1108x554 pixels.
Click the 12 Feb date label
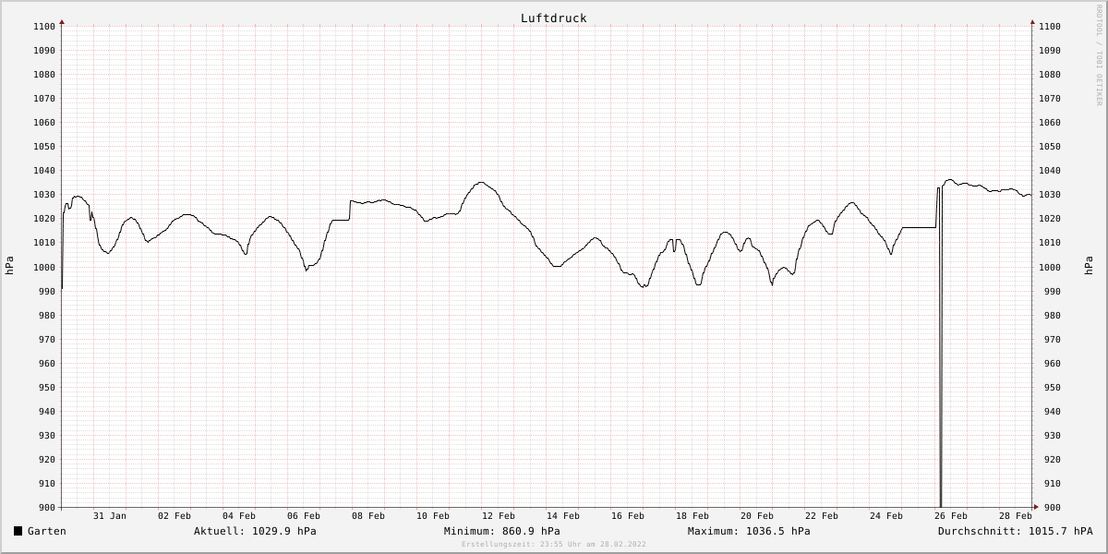pyautogui.click(x=499, y=515)
